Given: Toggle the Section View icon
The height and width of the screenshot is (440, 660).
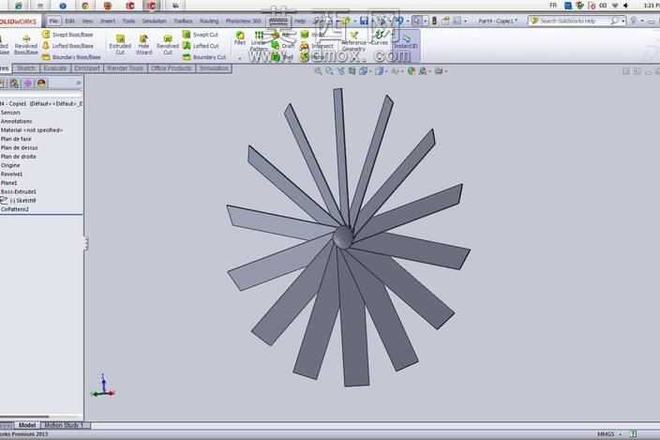Looking at the screenshot, I should tap(352, 71).
